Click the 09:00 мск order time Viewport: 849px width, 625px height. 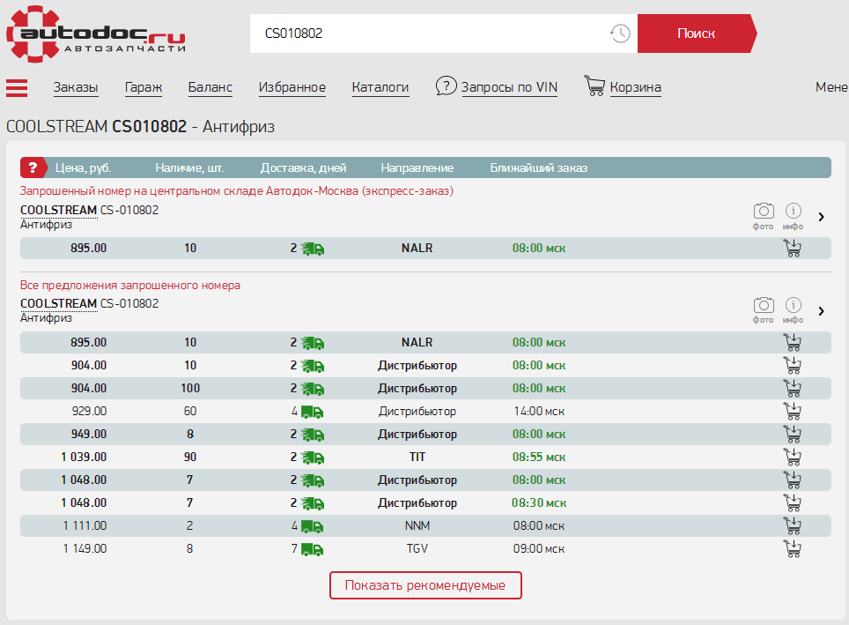tap(539, 548)
